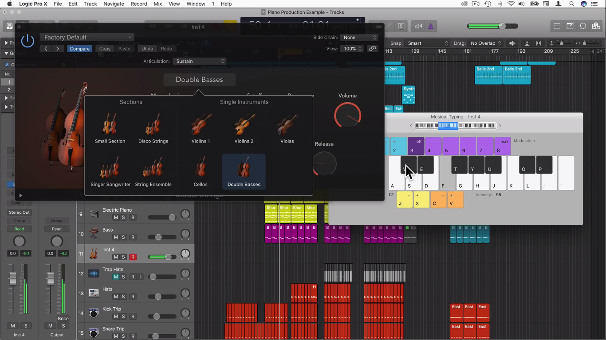Click the plugin Copy button
The image size is (606, 340).
(x=105, y=49)
